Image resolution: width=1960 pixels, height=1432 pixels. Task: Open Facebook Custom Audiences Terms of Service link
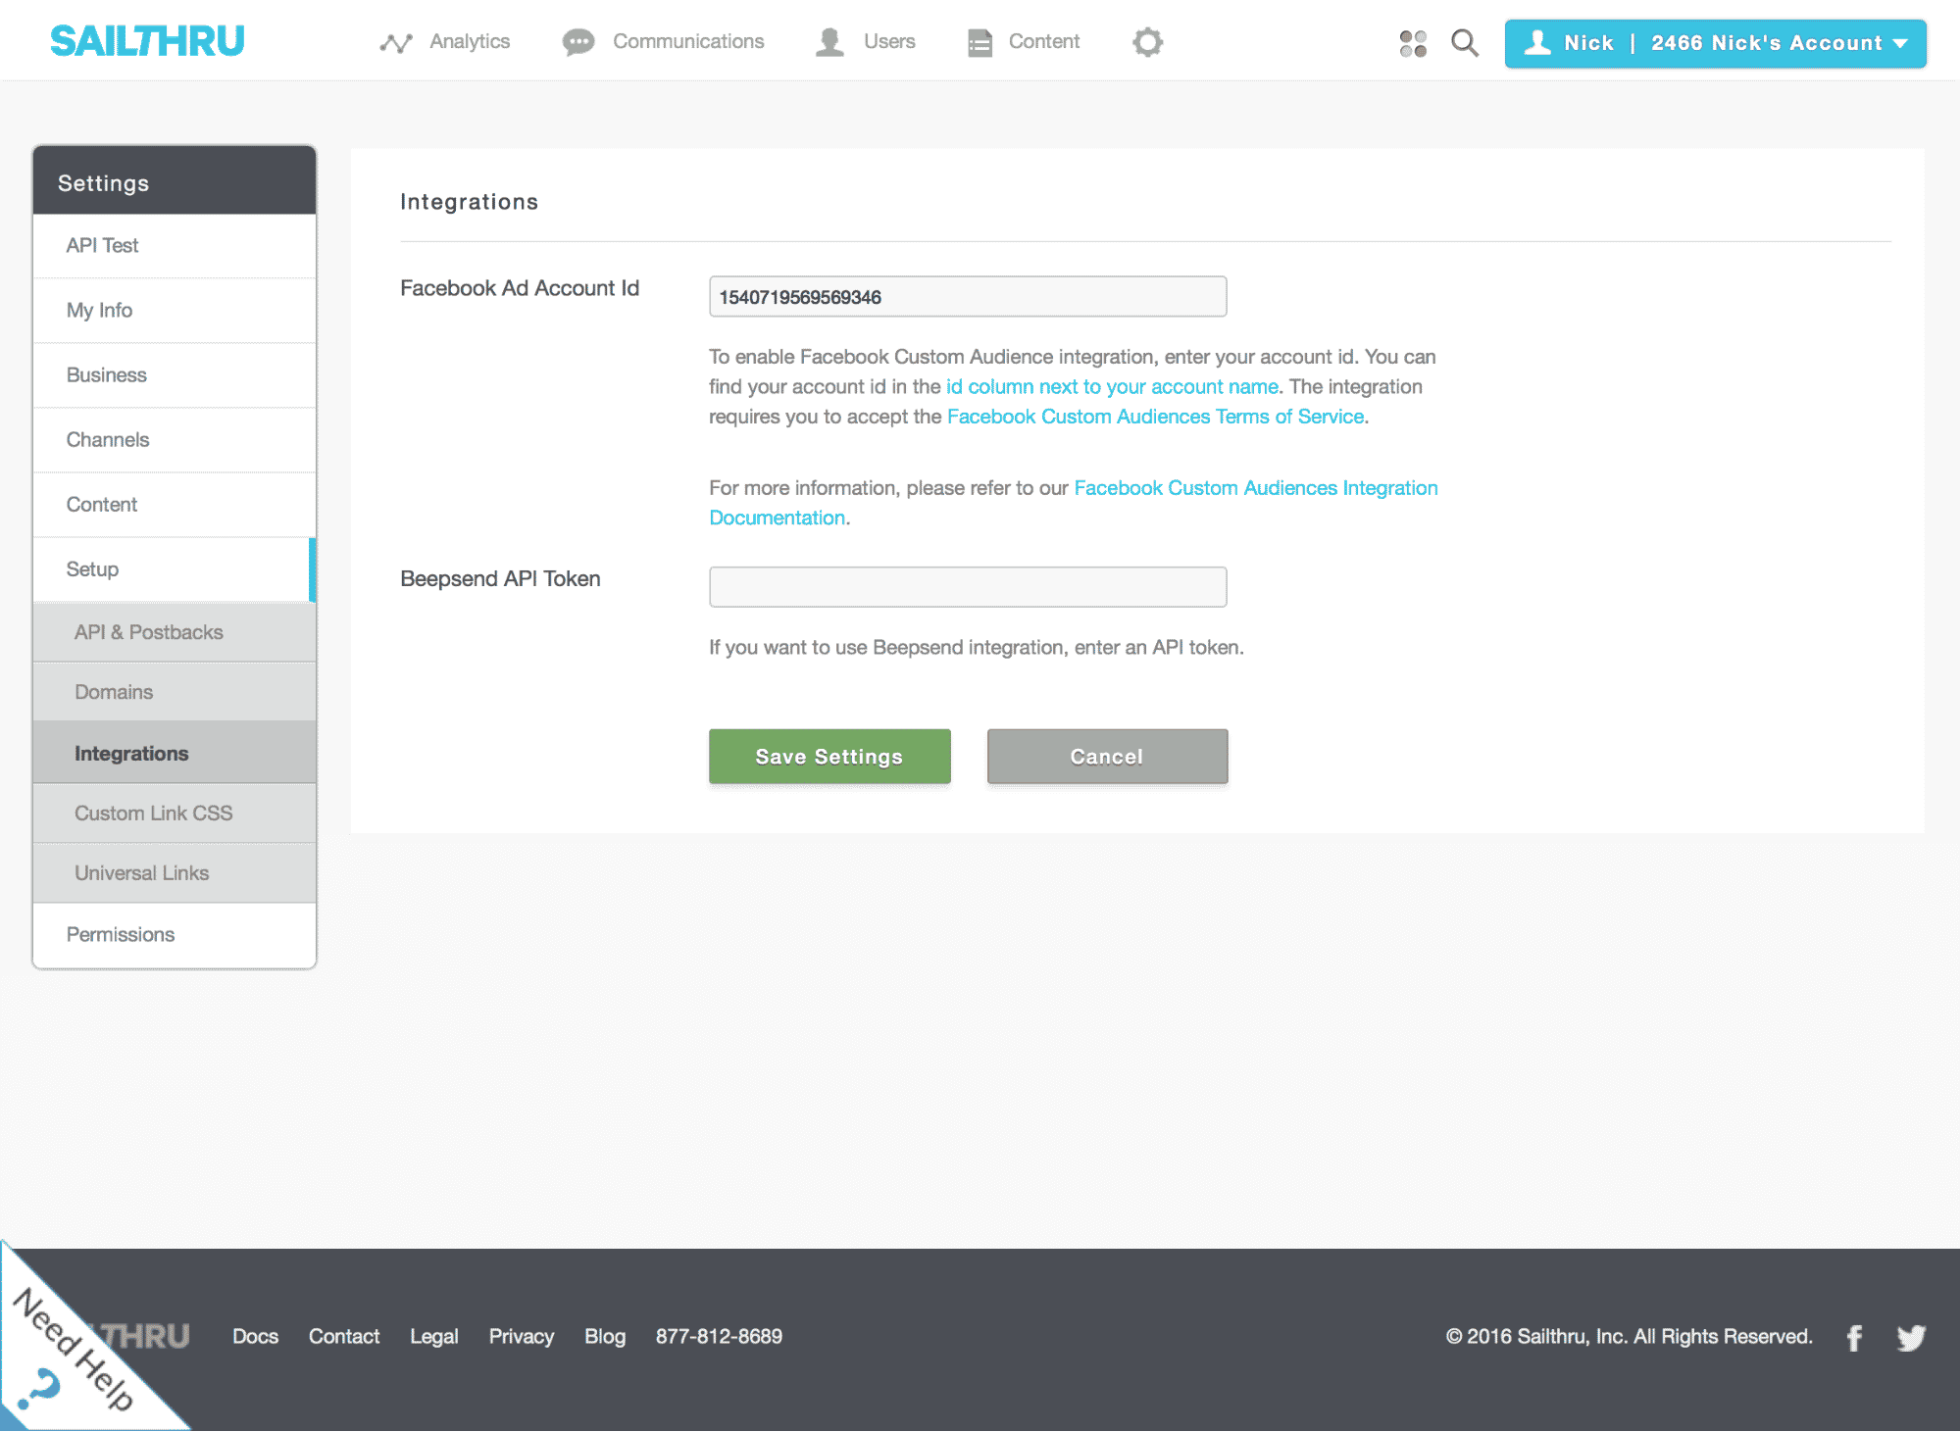[x=1155, y=417]
